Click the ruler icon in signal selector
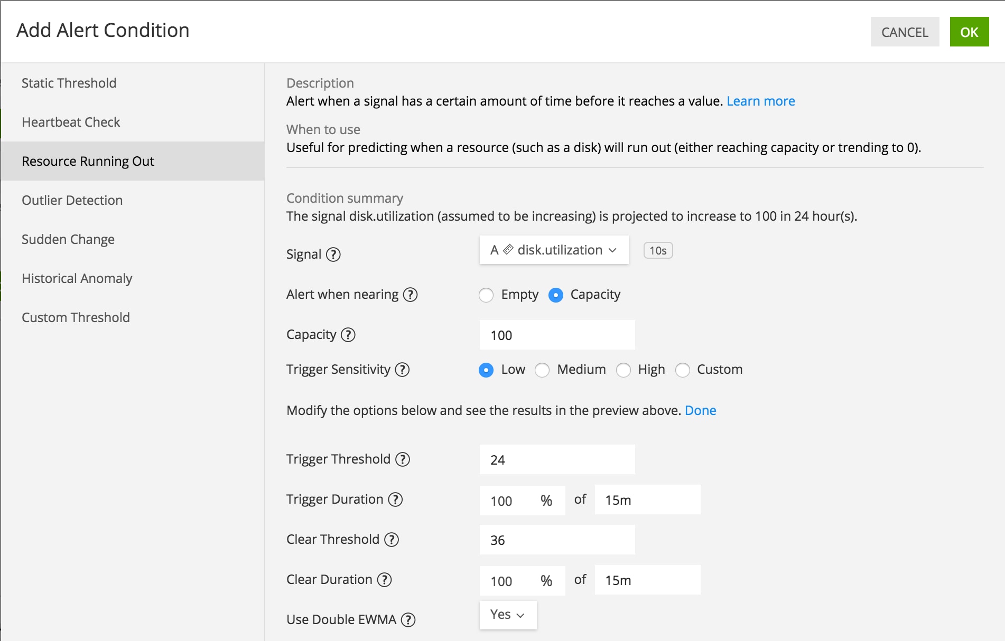This screenshot has height=641, width=1005. (508, 250)
